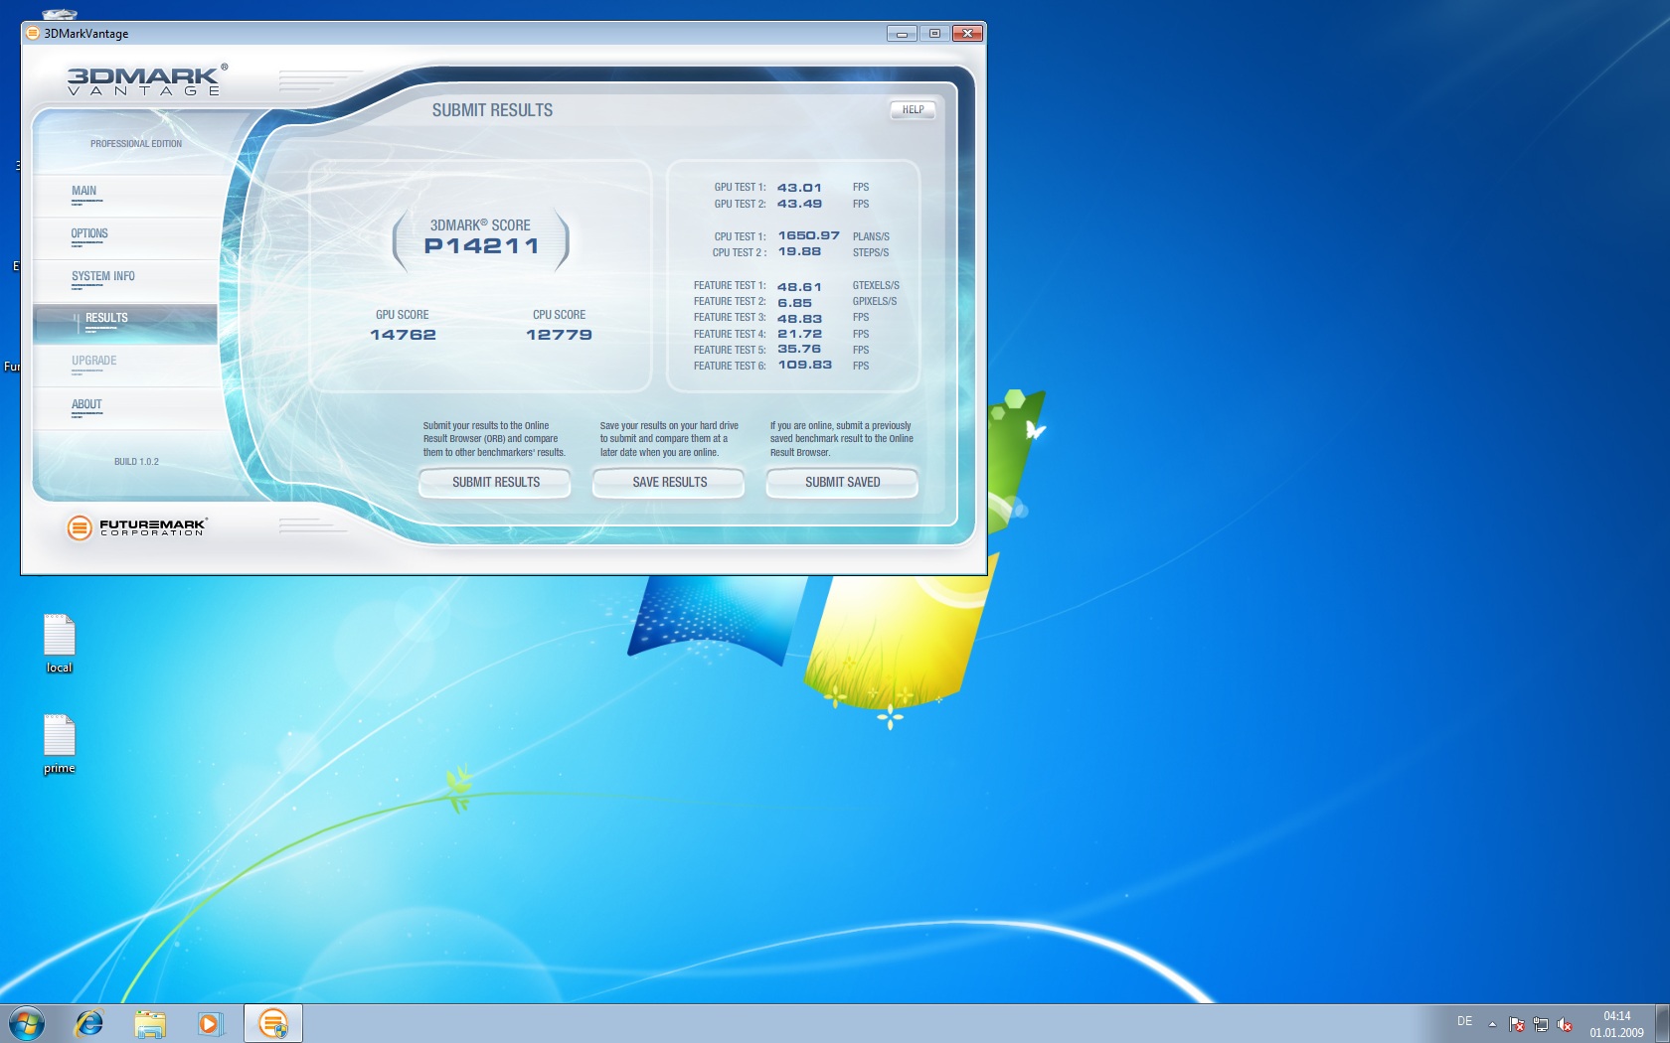
Task: Click Feature Test 5 value 35.76
Action: [x=799, y=349]
